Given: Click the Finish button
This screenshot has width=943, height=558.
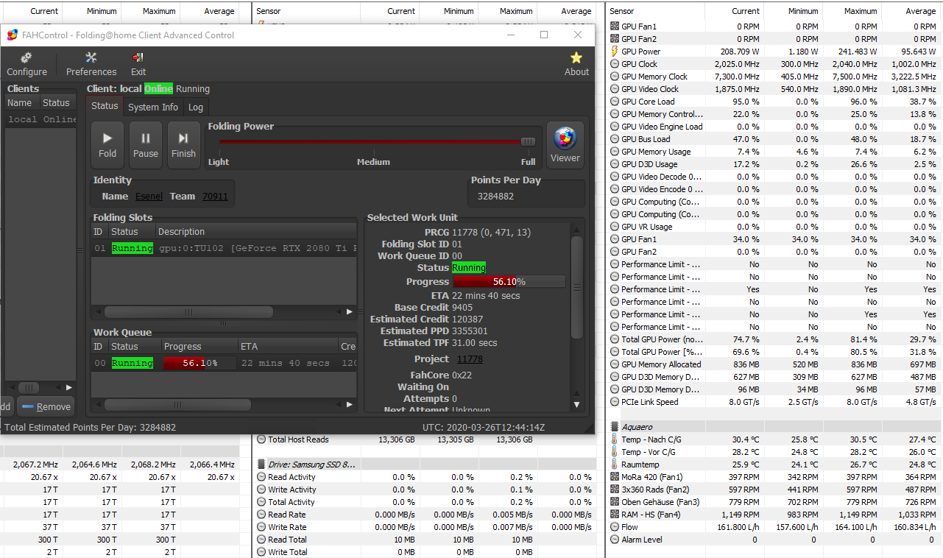Looking at the screenshot, I should [183, 144].
